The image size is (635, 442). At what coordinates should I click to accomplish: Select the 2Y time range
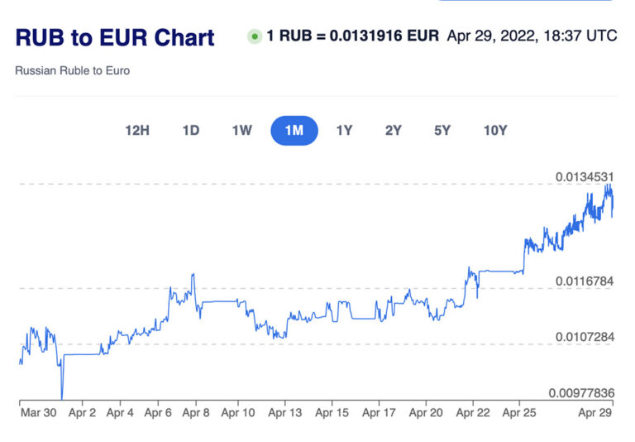394,130
